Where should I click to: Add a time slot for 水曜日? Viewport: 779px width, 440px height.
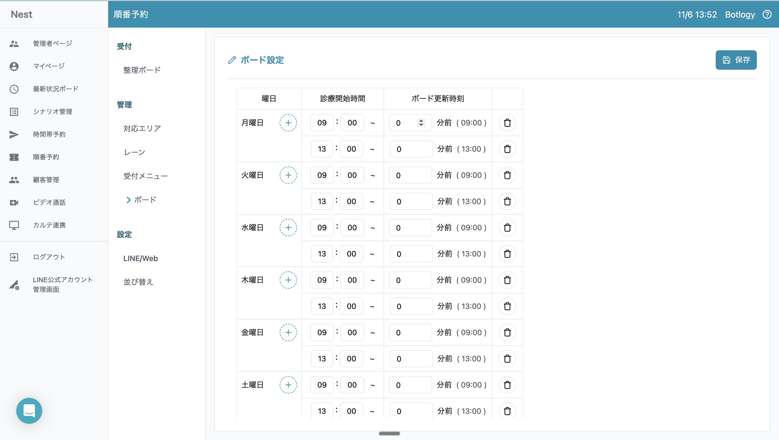click(288, 228)
